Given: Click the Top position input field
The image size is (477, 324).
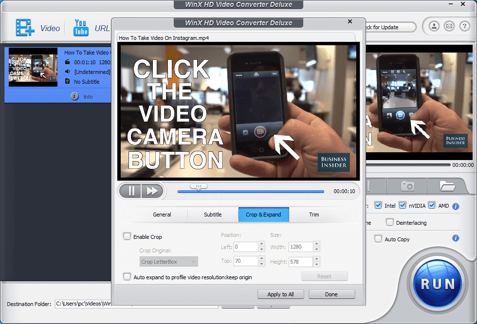Looking at the screenshot, I should (x=246, y=261).
